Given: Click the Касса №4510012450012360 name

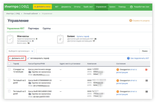Looking at the screenshot, I should click(40, 91).
